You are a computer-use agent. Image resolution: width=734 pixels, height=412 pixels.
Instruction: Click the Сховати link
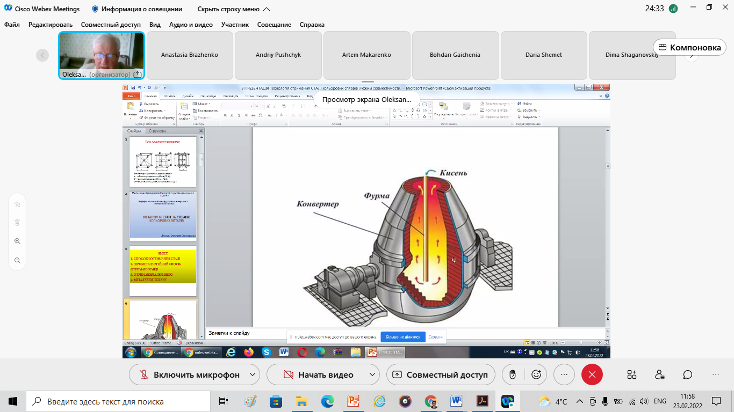pos(435,337)
